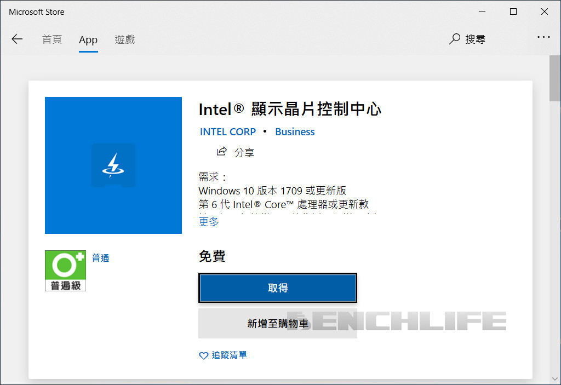Click the Intel® 顯示晶片控制中心 title

(290, 109)
